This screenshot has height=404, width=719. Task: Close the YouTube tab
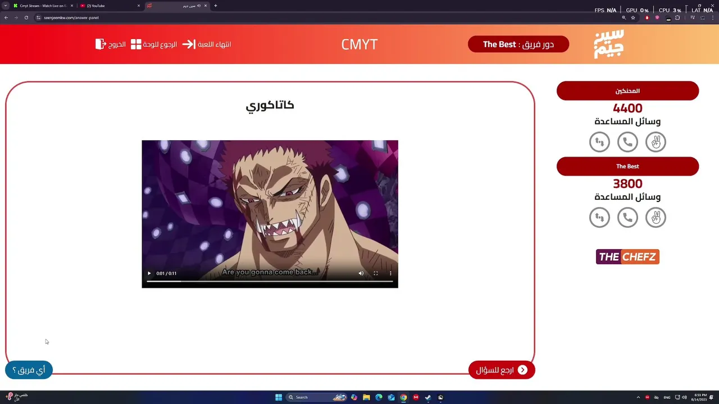[x=139, y=6]
